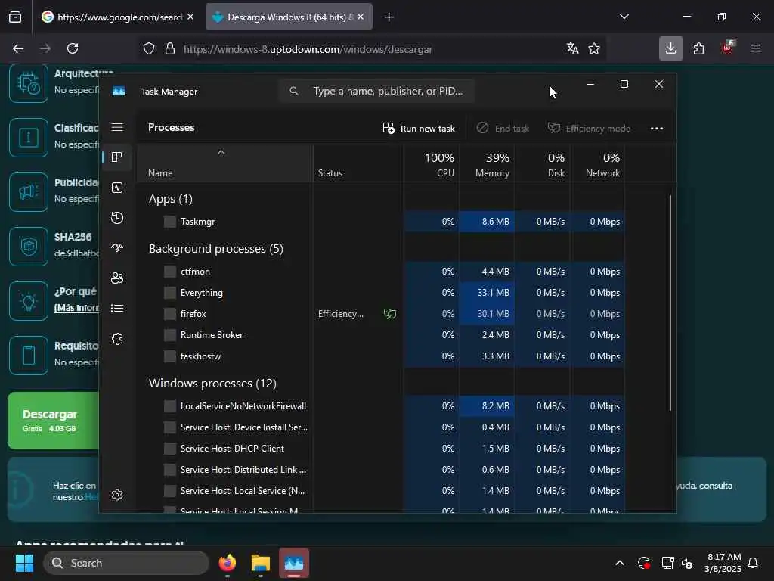Open Firefox application menu
The image size is (774, 581).
pyautogui.click(x=755, y=48)
